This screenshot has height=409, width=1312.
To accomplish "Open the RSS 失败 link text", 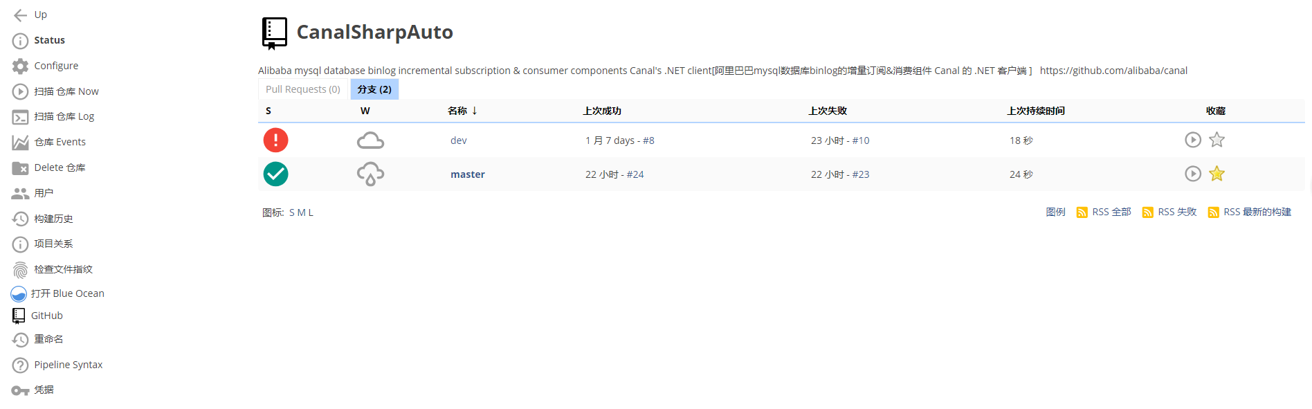I will [1178, 212].
